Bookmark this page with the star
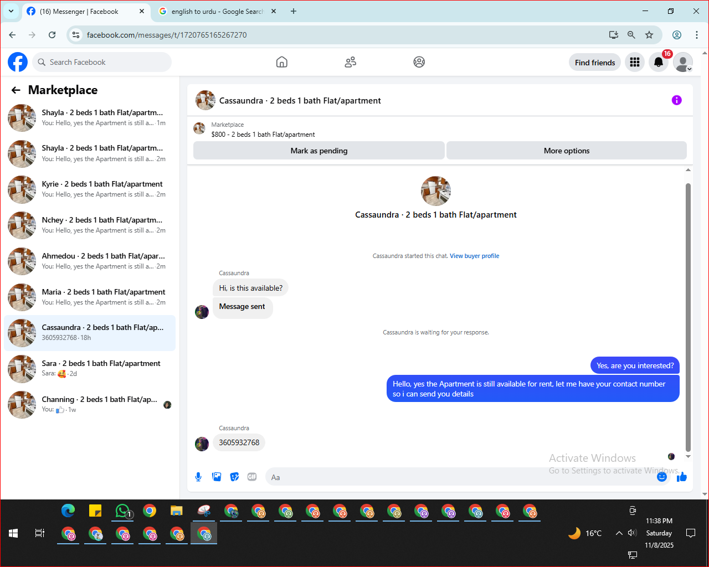709x567 pixels. coord(649,35)
